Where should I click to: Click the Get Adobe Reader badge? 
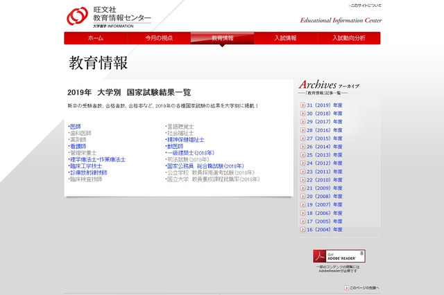coord(339,256)
